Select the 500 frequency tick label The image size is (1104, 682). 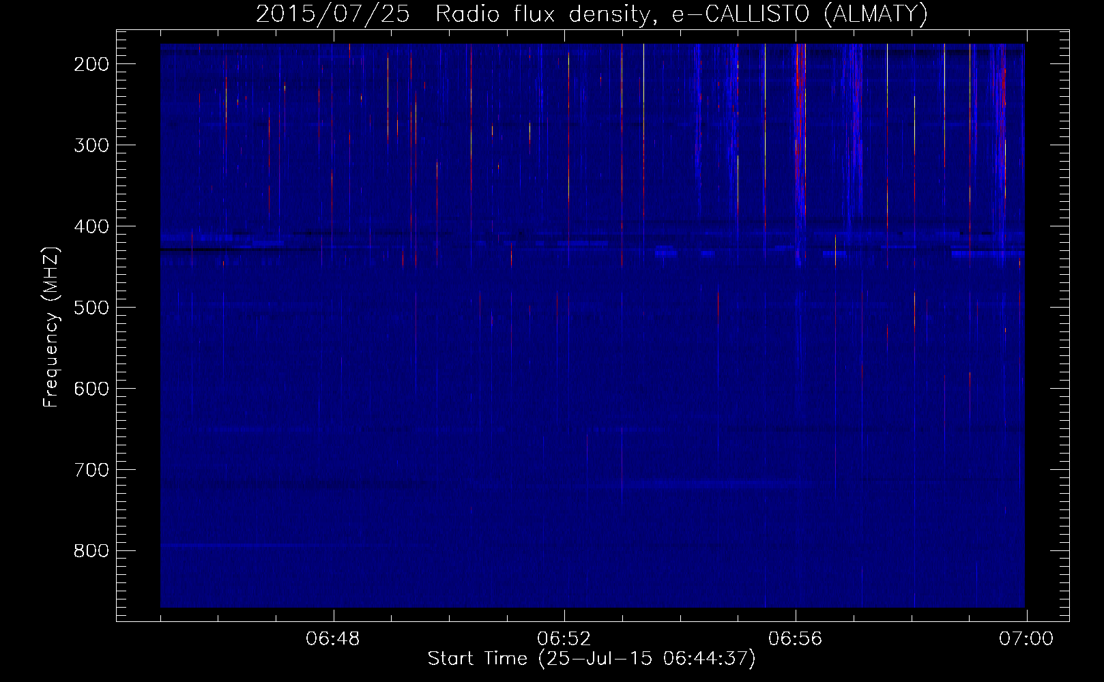tap(91, 308)
